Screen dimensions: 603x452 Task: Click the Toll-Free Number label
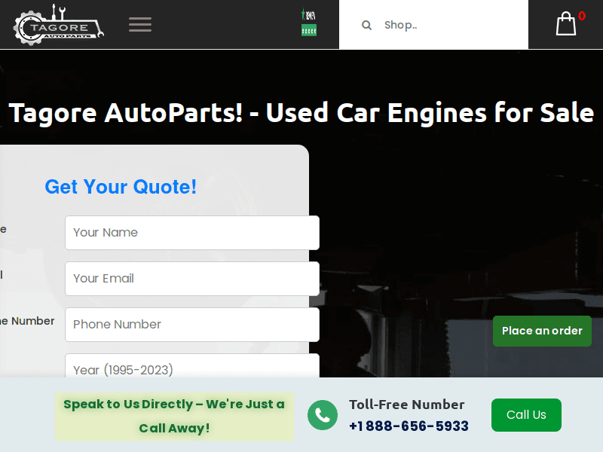407,405
